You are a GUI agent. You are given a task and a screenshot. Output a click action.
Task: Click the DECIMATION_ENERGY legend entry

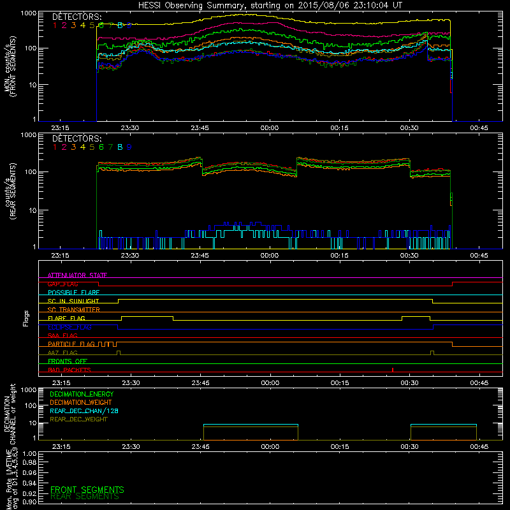[x=82, y=394]
